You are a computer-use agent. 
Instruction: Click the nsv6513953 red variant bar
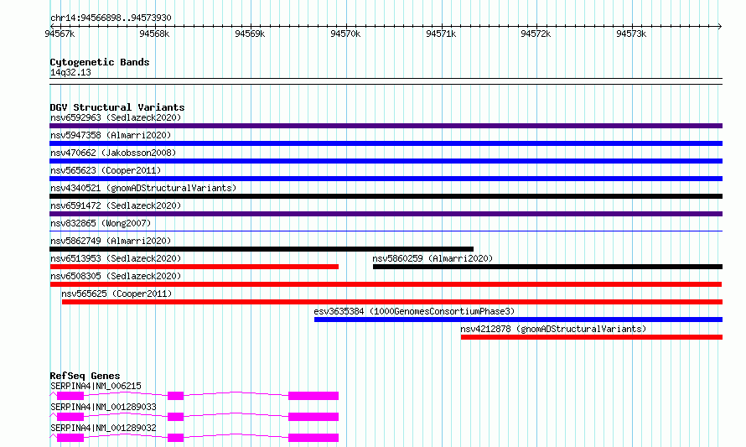tap(194, 267)
